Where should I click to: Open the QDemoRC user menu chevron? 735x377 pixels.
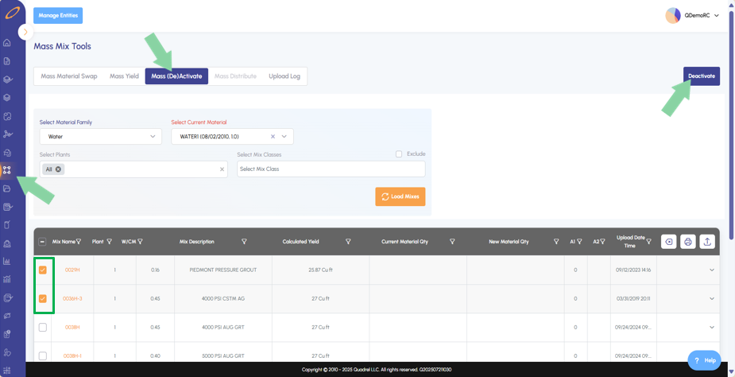pyautogui.click(x=716, y=15)
